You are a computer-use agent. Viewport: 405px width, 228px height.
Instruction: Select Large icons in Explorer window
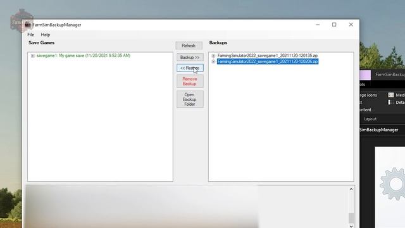[x=368, y=95]
